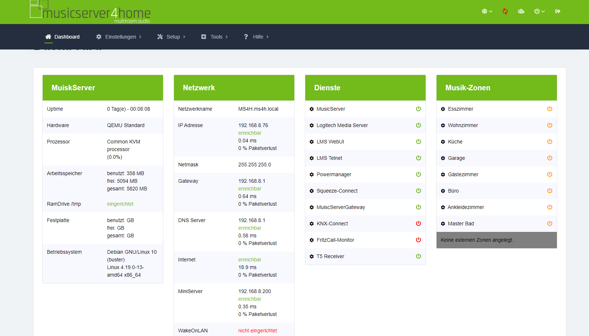Viewport: 589px width, 336px height.
Task: Toggle the KNX-Connect service power button
Action: click(418, 224)
